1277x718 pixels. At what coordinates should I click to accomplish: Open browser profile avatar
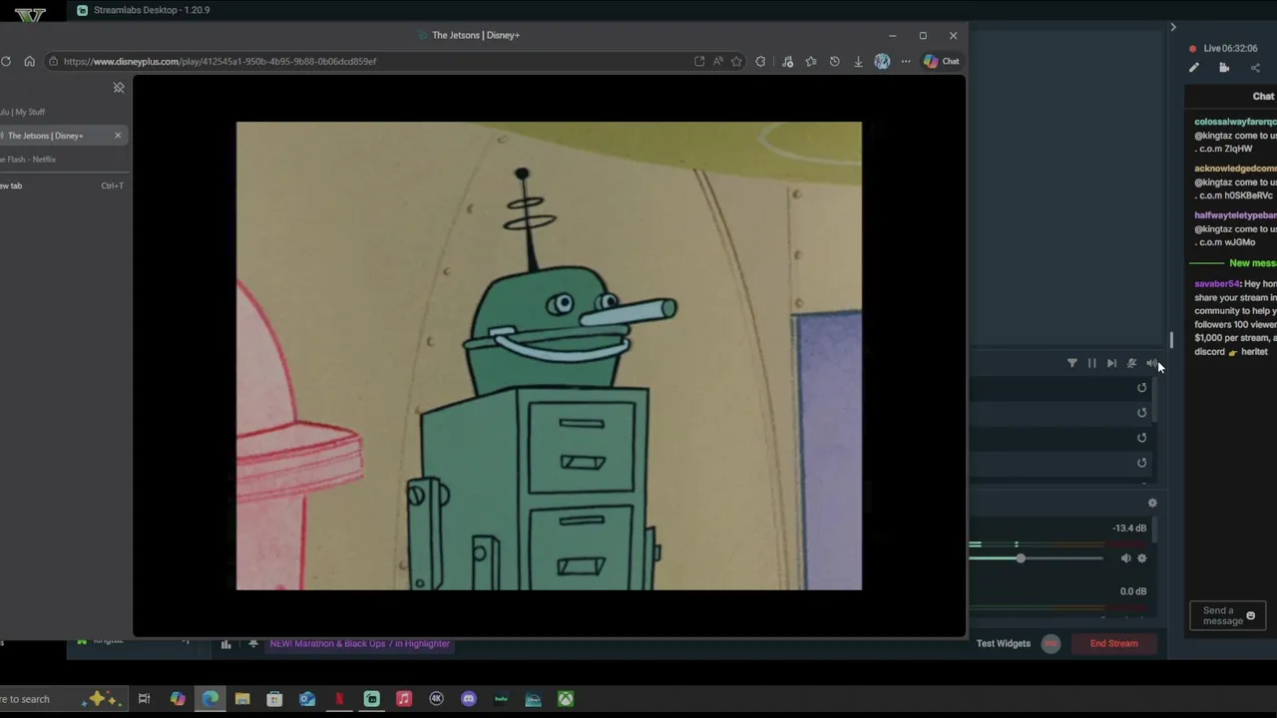click(882, 62)
